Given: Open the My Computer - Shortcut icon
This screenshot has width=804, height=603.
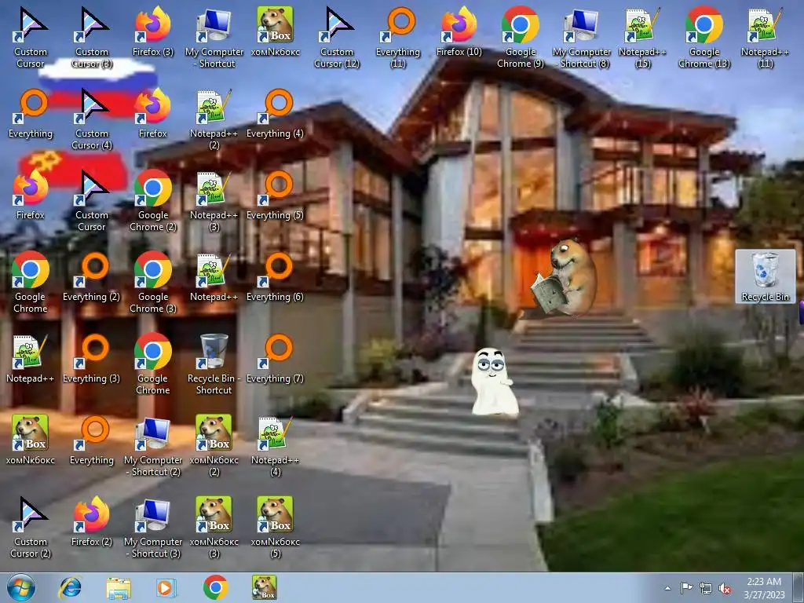Looking at the screenshot, I should (214, 37).
